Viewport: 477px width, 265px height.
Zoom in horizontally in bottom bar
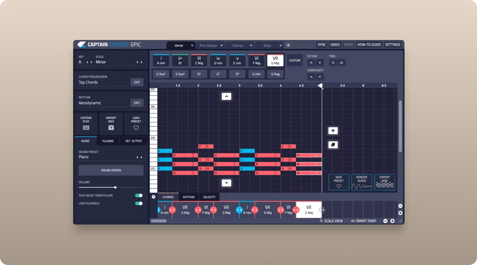pos(393,221)
